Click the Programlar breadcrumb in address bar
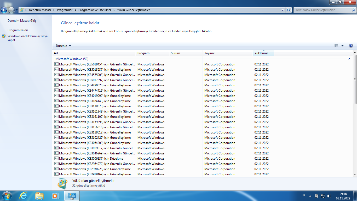357x201 pixels. [65, 10]
